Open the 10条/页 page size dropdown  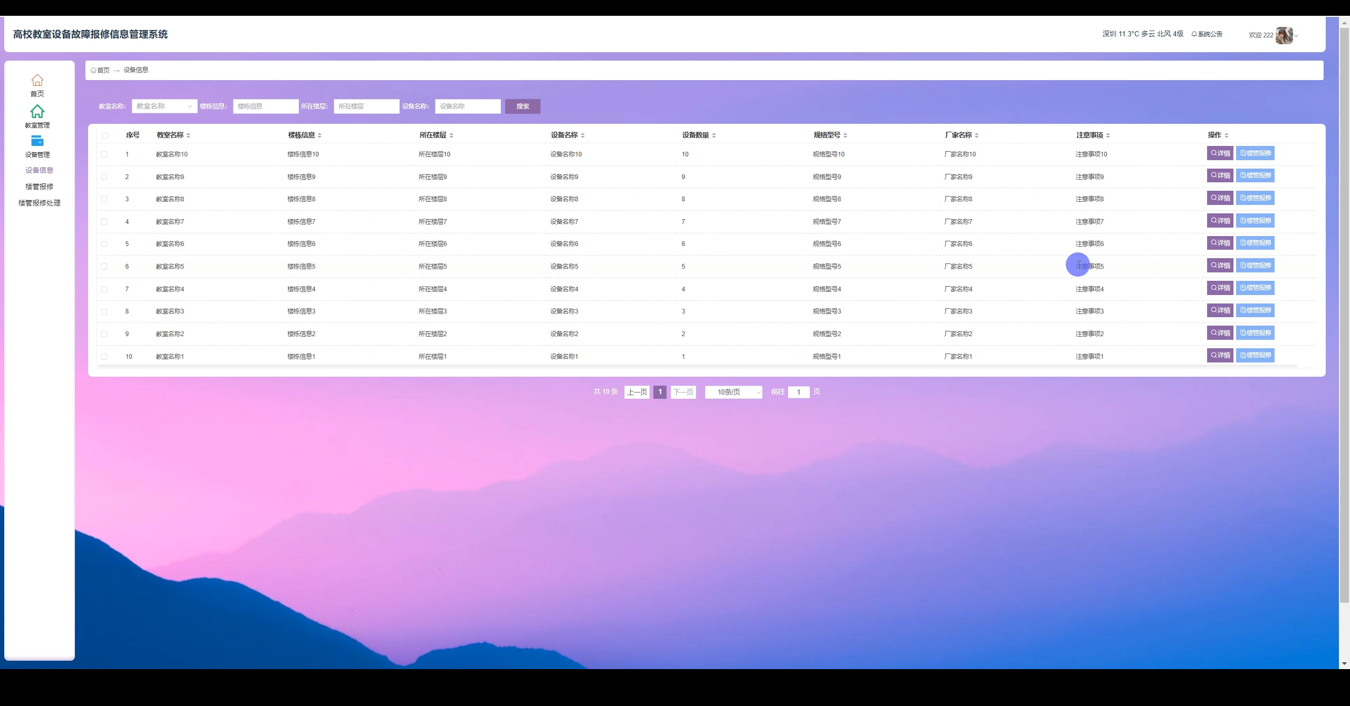click(x=733, y=392)
